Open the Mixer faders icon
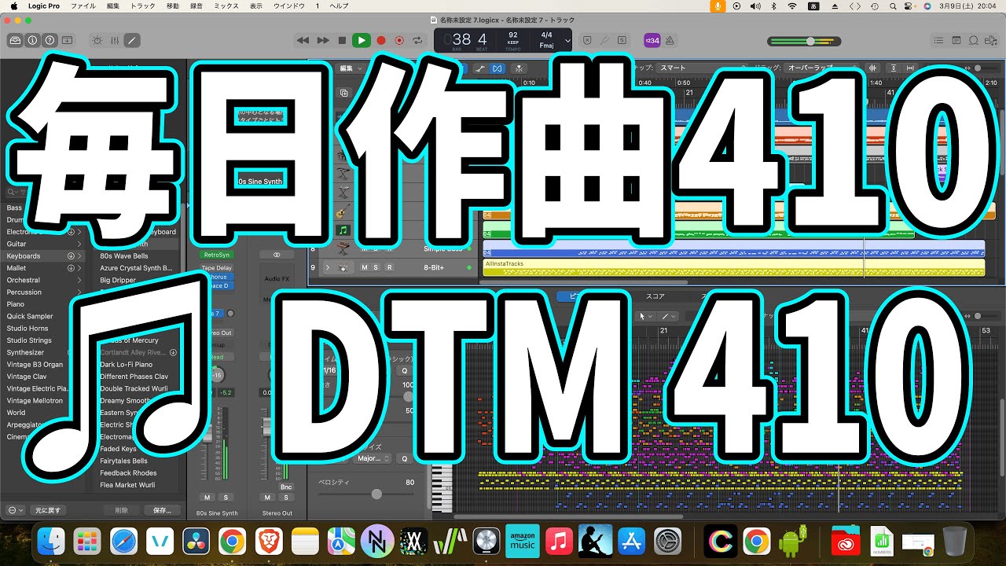Screen dimensions: 1006x566 (115, 40)
